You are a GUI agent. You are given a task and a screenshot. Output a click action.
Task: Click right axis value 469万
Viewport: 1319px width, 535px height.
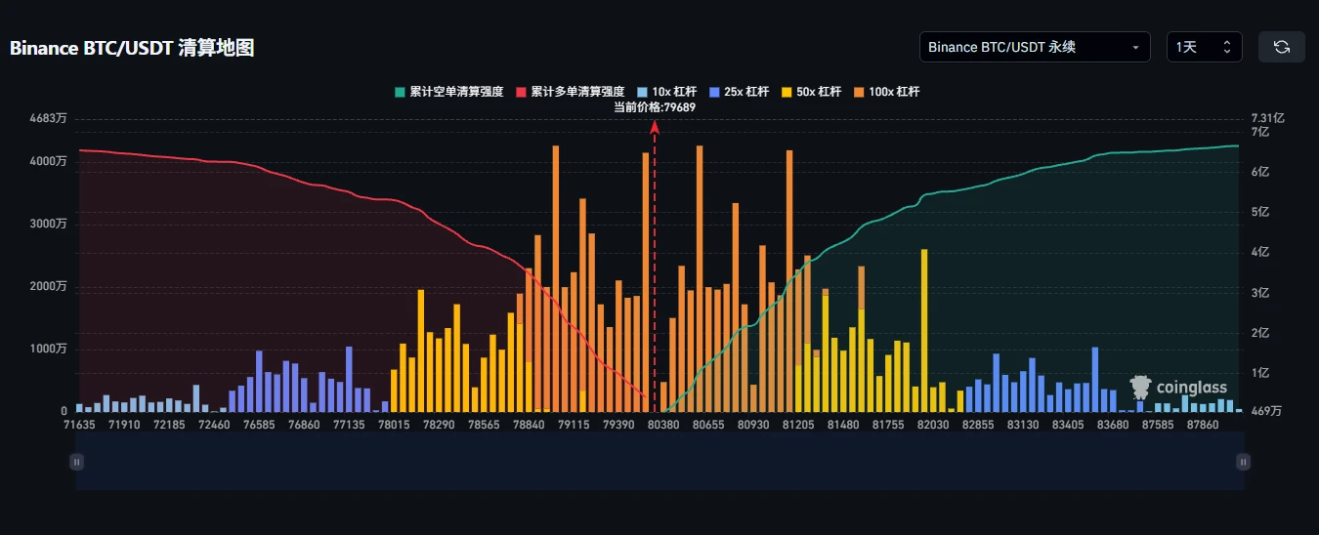click(1268, 411)
